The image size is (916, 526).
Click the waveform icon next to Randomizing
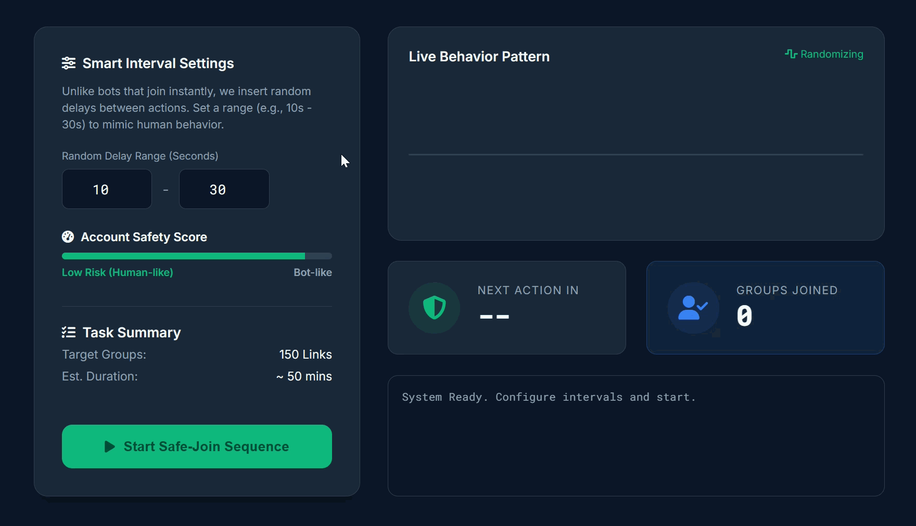pyautogui.click(x=791, y=54)
